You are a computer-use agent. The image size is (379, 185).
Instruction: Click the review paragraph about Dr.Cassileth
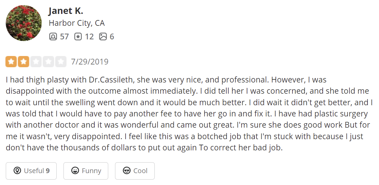pyautogui.click(x=189, y=114)
